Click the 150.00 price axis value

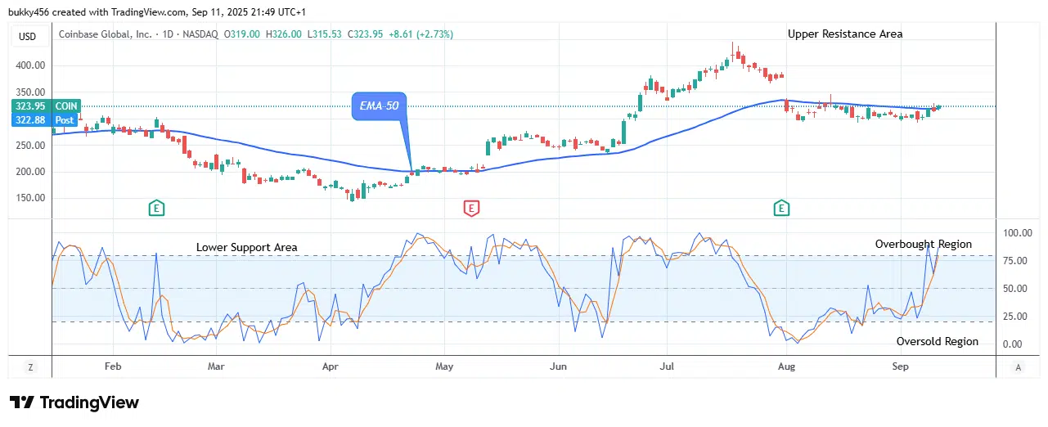coord(29,198)
